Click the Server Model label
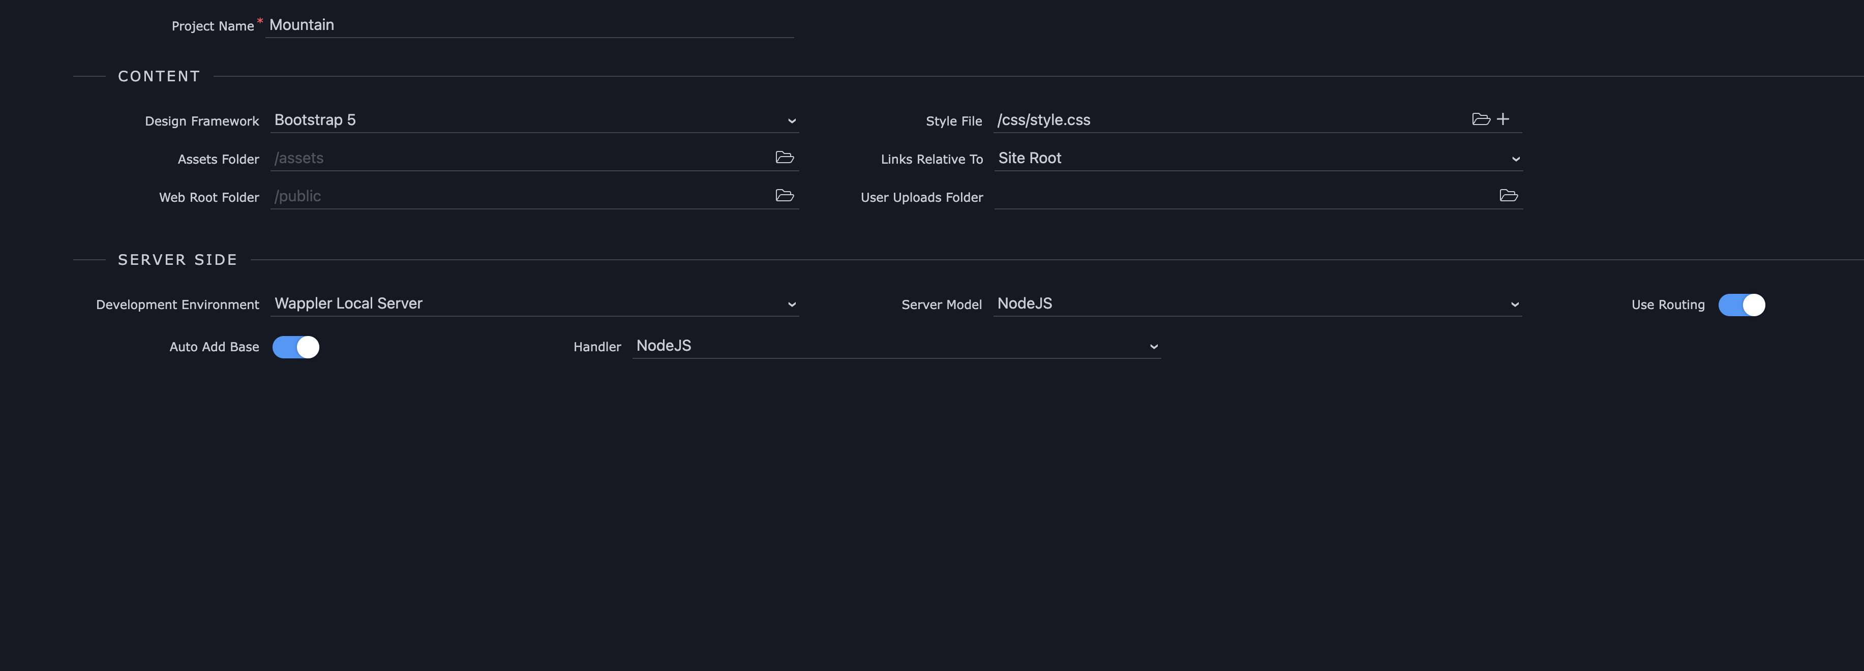 tap(942, 304)
